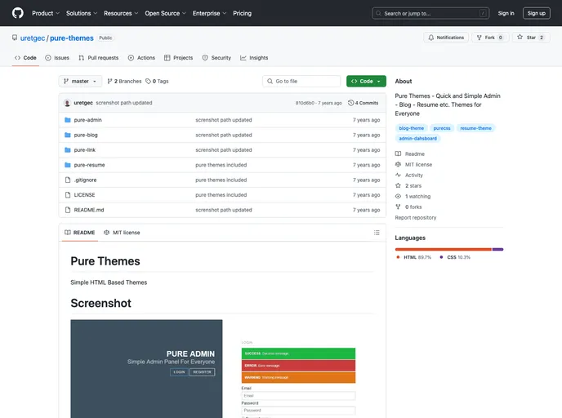This screenshot has height=418, width=562.
Task: Expand the Resources menu
Action: tap(121, 13)
